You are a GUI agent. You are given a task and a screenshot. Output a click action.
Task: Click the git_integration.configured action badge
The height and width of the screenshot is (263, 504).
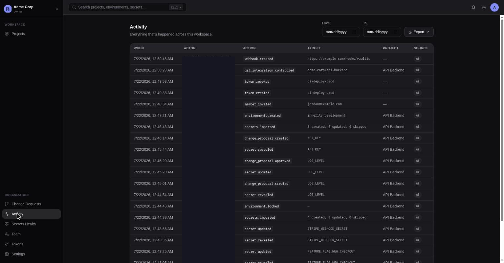click(269, 70)
